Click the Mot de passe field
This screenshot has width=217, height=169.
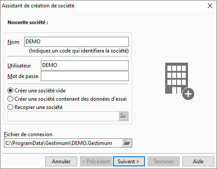[85, 76]
